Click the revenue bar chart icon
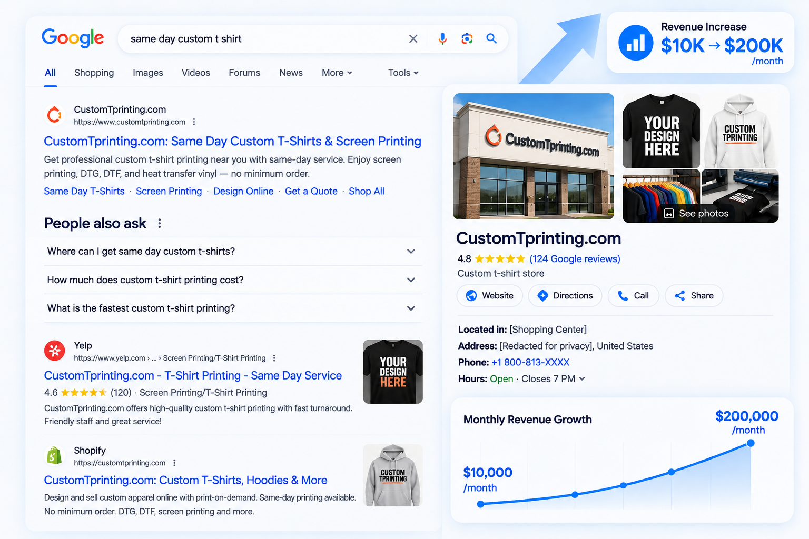Screen dimensions: 809x539 click(x=636, y=43)
